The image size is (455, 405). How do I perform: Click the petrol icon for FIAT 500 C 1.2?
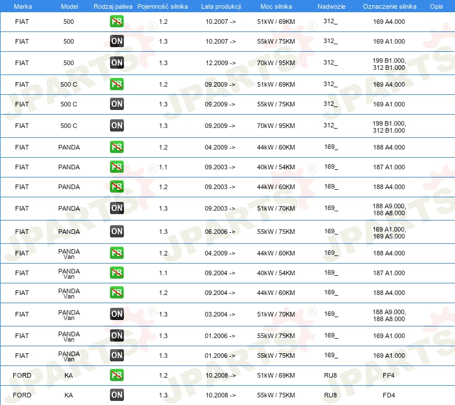pos(116,84)
